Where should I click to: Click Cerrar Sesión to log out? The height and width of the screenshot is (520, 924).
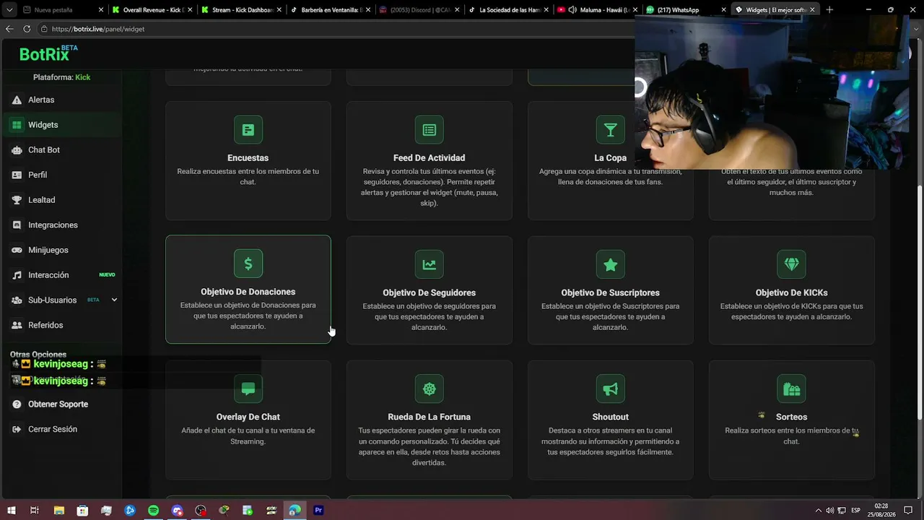(53, 429)
